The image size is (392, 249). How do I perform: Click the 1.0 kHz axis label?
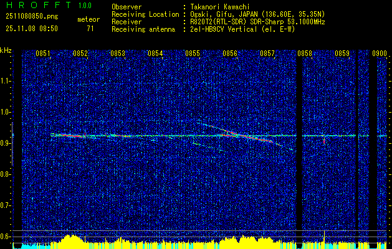point(6,112)
